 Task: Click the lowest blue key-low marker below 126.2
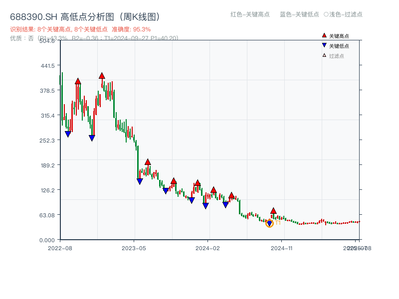coord(205,205)
